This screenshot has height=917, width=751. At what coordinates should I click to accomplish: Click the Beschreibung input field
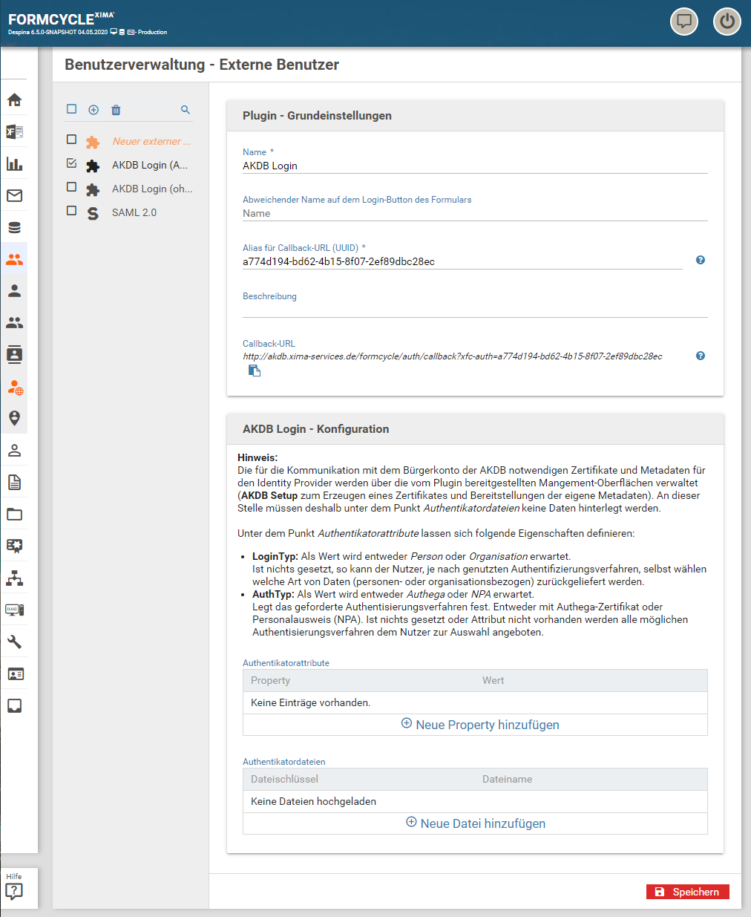tap(475, 310)
